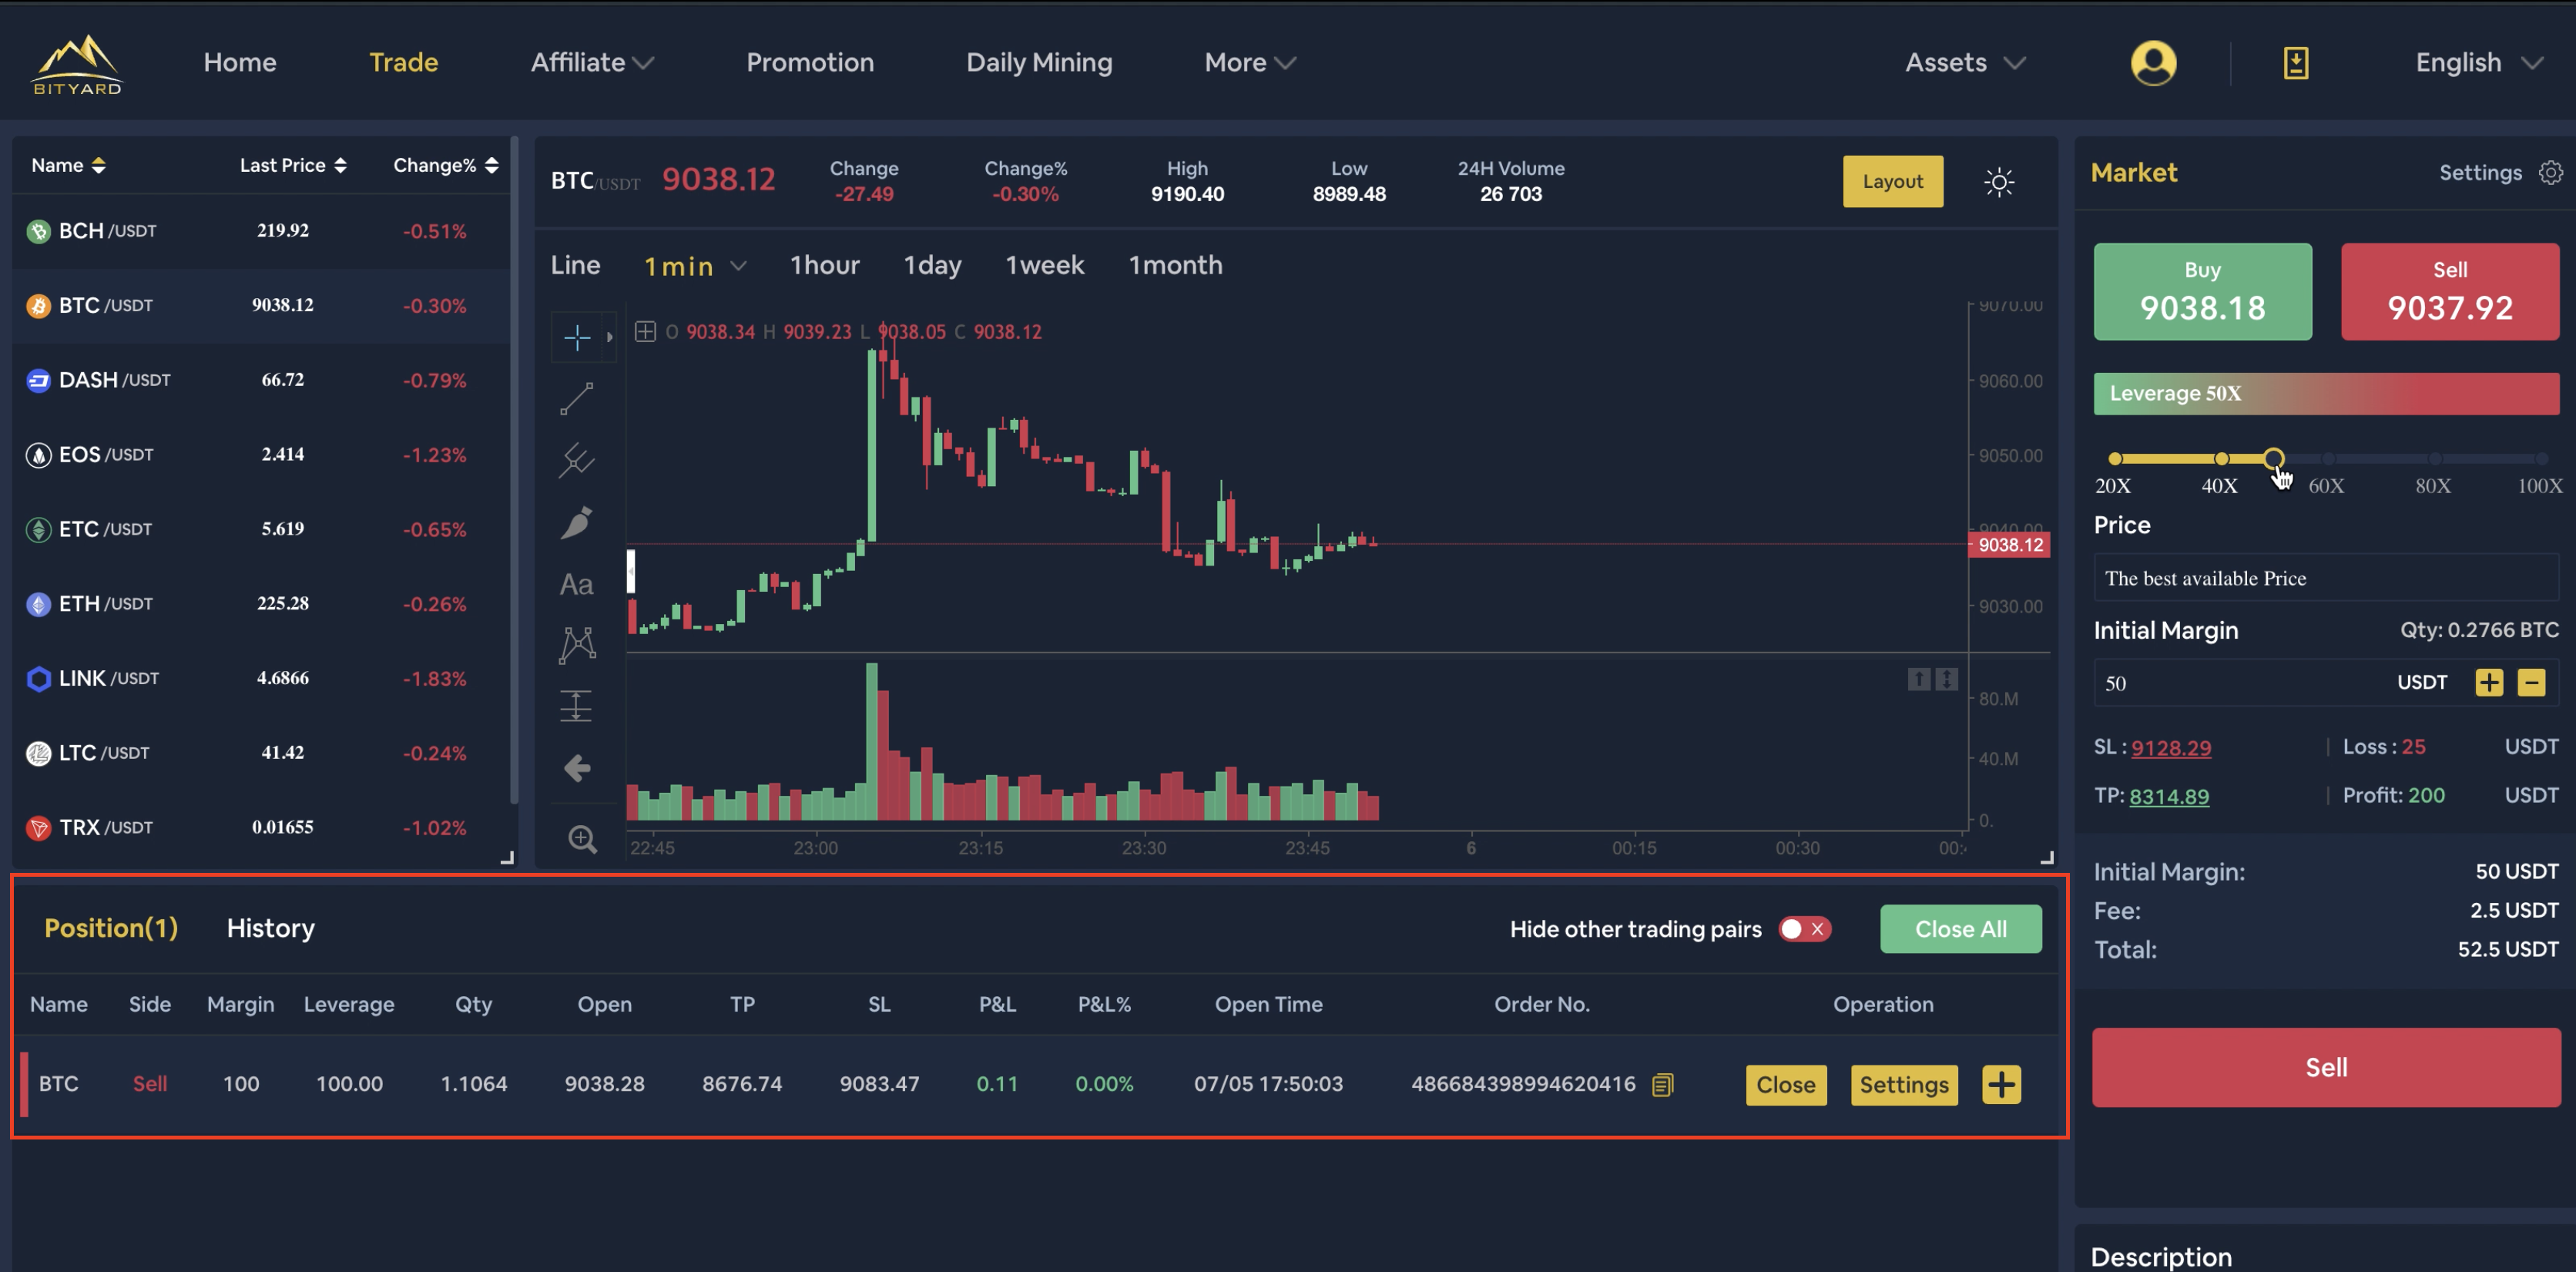Click the yellow Layout button
This screenshot has height=1272, width=2576.
pos(1892,182)
